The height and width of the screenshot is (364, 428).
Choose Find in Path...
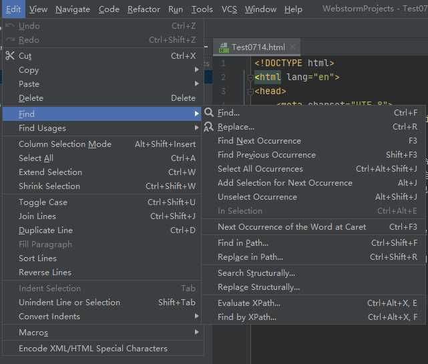coord(314,242)
